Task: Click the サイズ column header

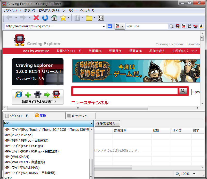Action: click(181, 131)
